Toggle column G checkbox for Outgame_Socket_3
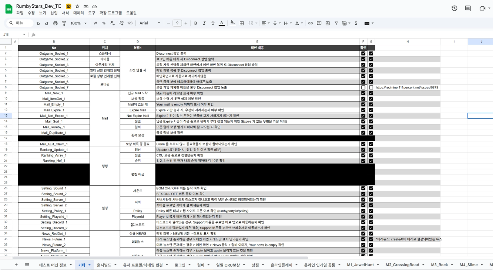Screen dimensions: 493x270 click(371, 65)
